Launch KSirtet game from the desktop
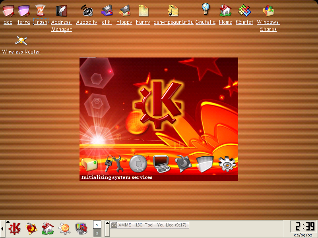Screen dimensions: 318x238 pos(244,11)
